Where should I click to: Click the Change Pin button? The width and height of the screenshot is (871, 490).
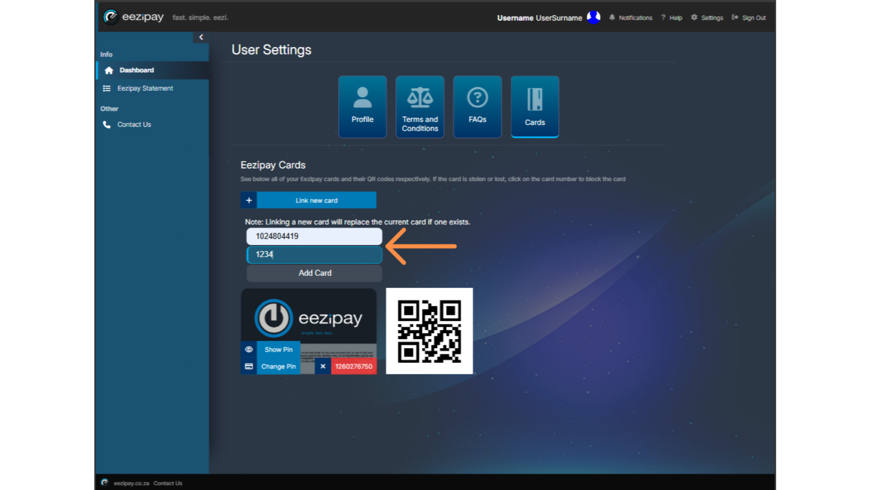279,366
